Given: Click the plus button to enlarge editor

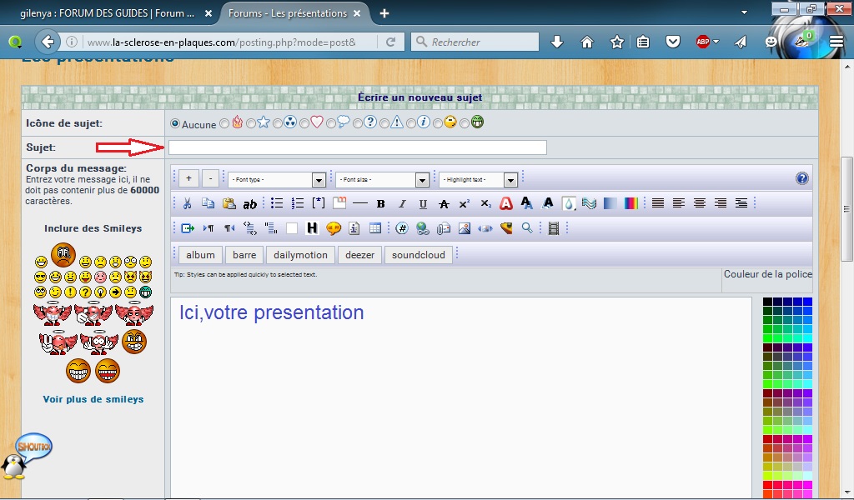Looking at the screenshot, I should pos(188,178).
